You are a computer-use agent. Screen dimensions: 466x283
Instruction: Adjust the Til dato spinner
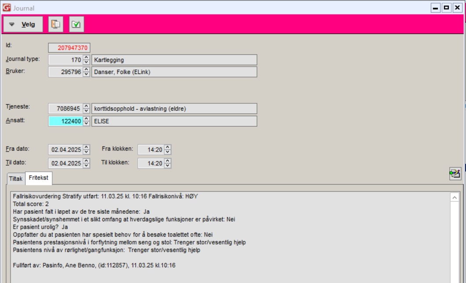click(x=87, y=163)
